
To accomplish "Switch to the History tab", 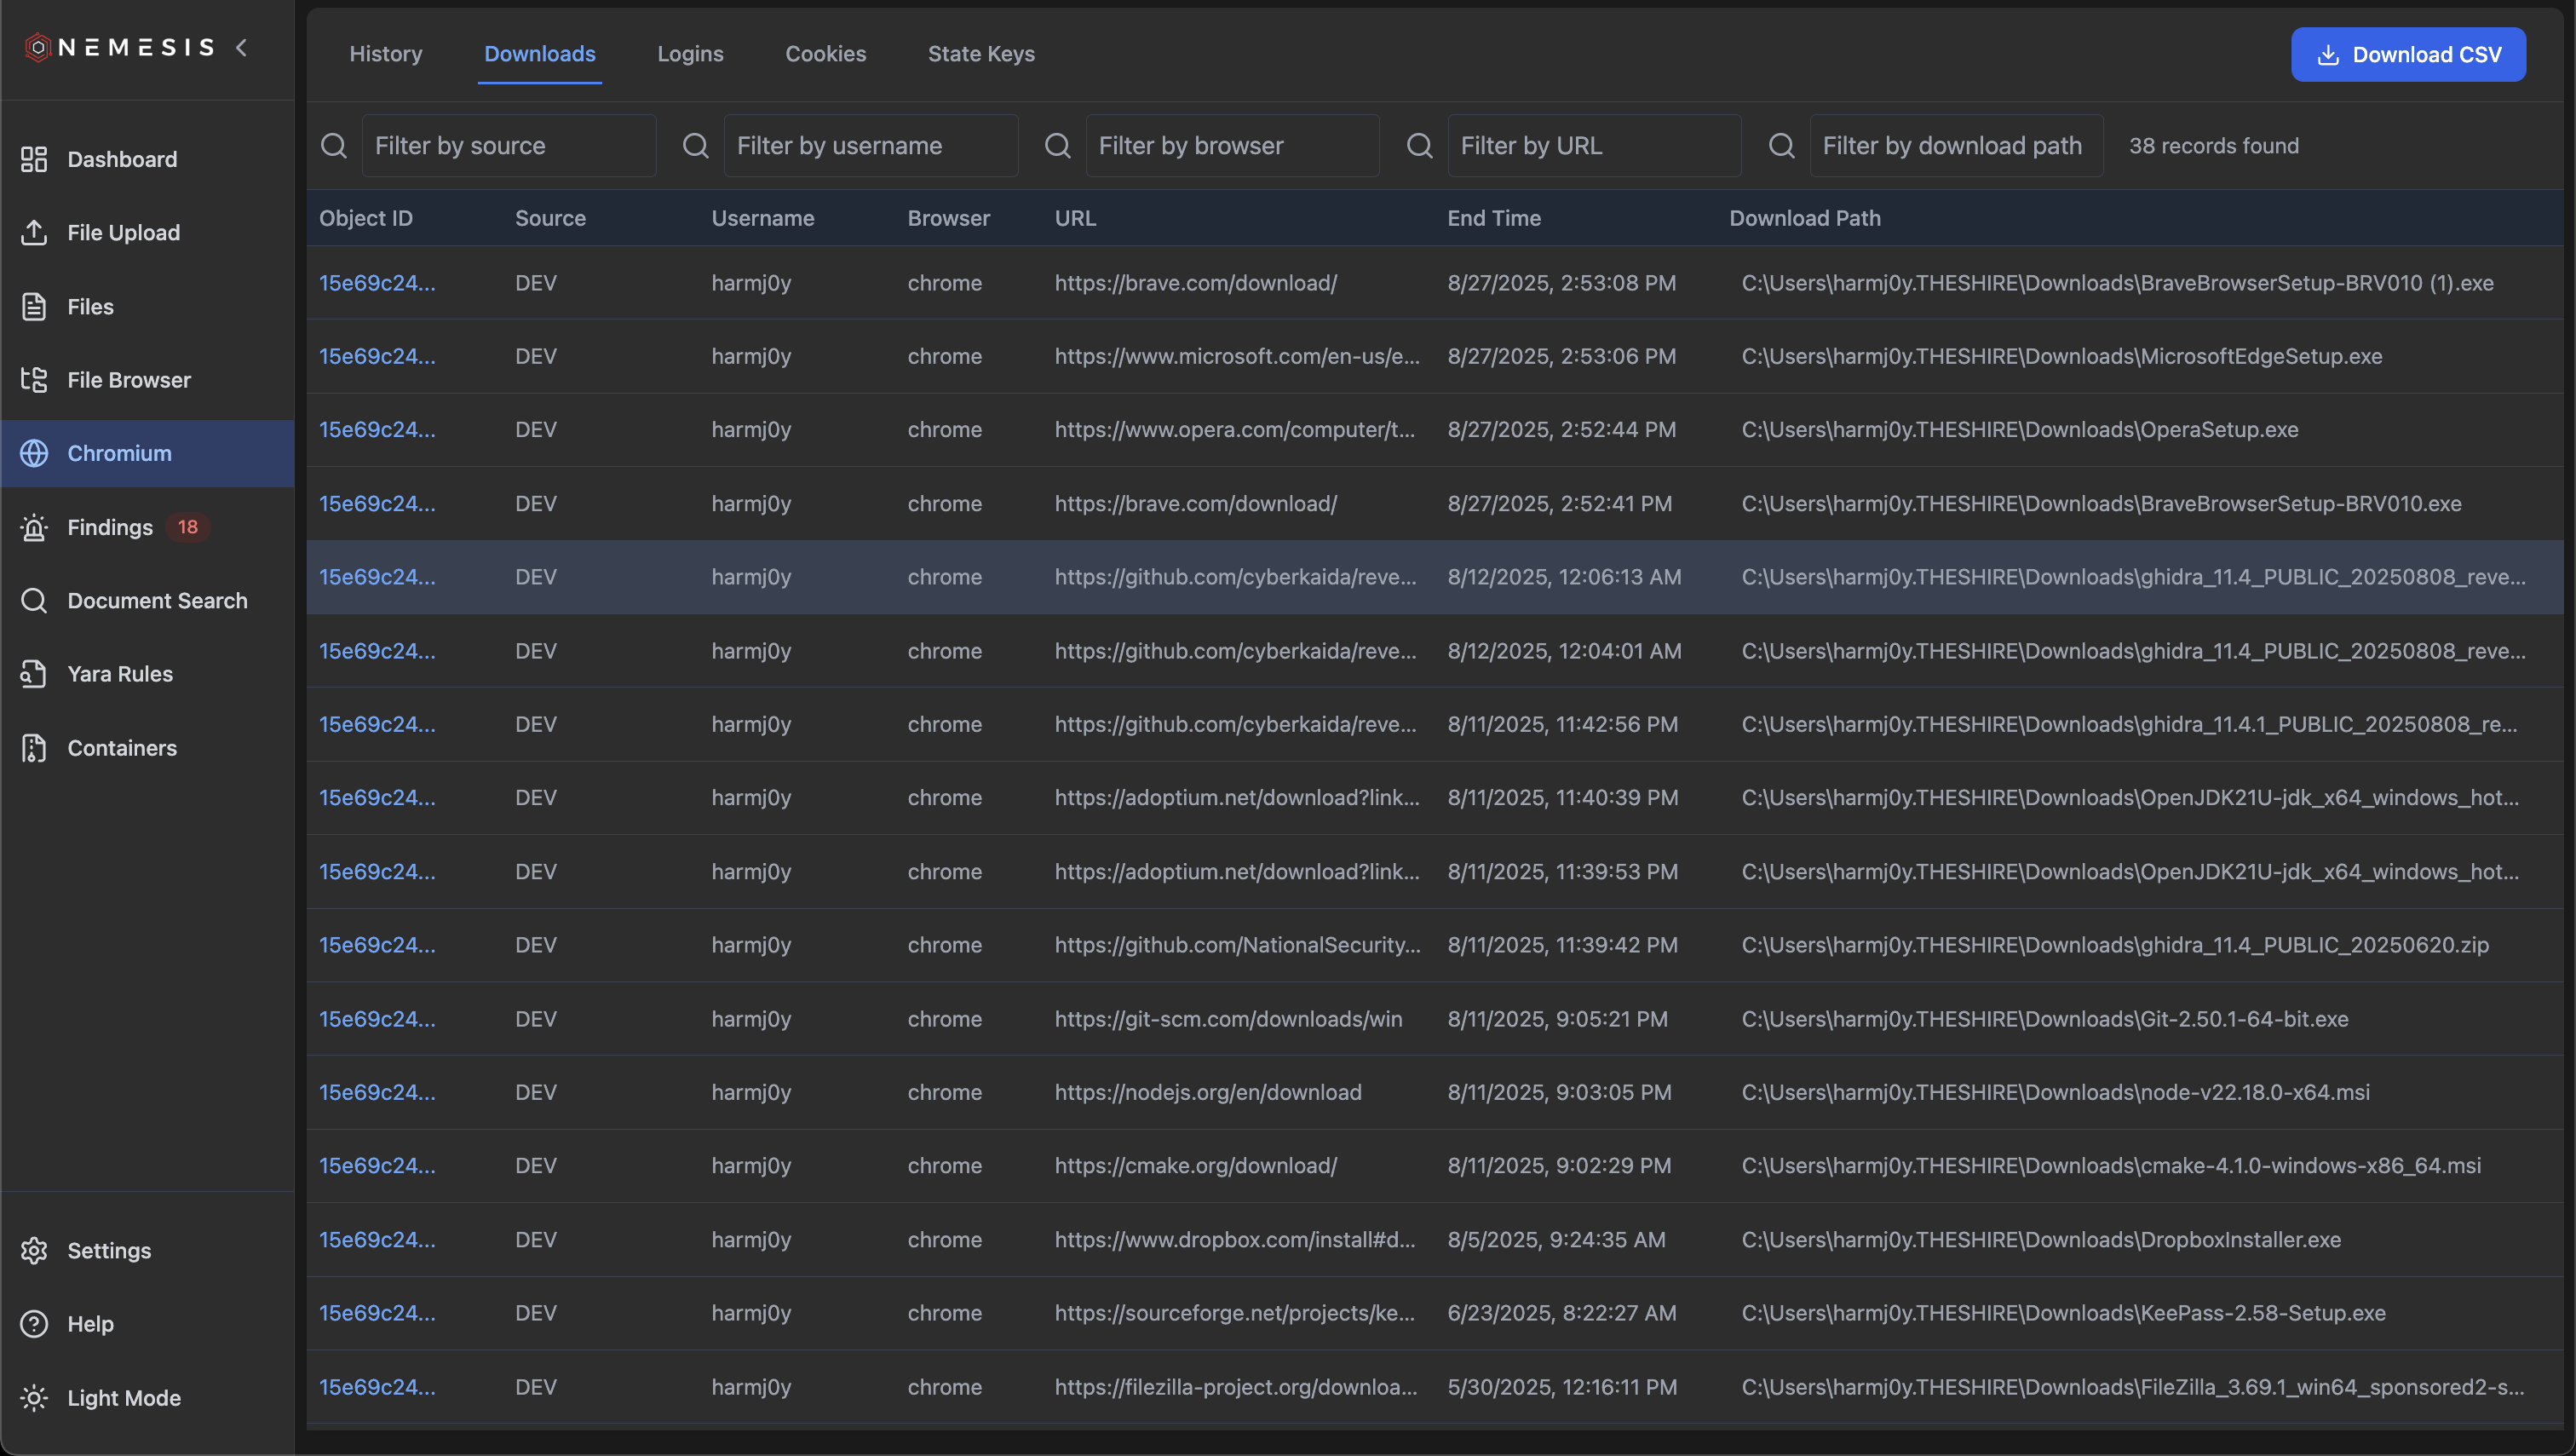I will point(386,54).
